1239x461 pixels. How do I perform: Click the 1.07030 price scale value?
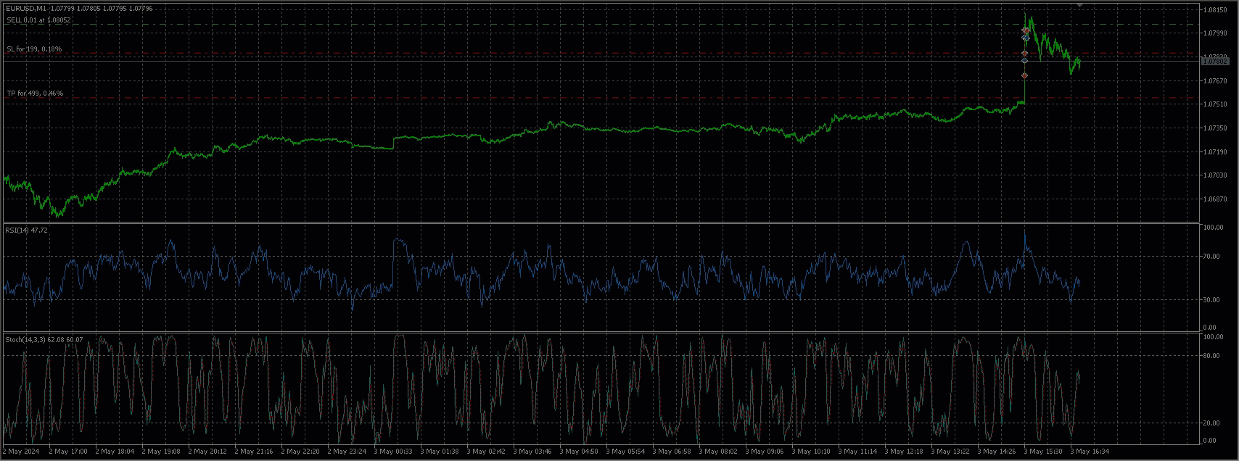[1214, 175]
